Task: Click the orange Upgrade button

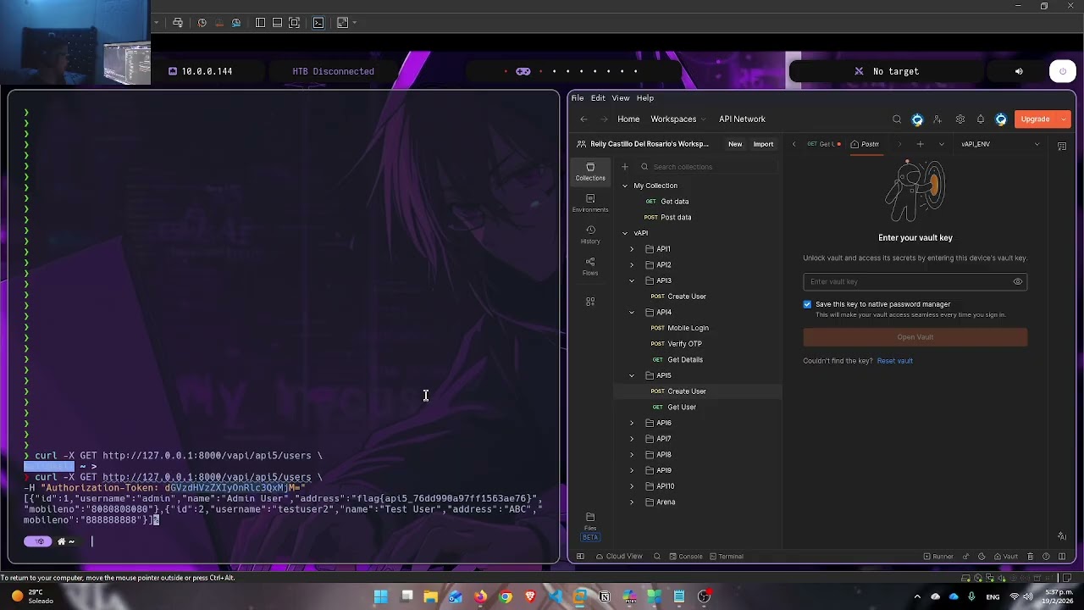Action: [x=1035, y=119]
